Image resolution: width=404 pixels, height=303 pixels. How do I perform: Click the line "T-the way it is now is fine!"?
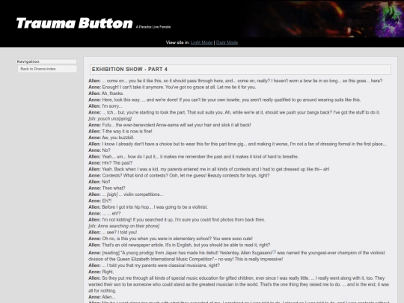point(120,131)
